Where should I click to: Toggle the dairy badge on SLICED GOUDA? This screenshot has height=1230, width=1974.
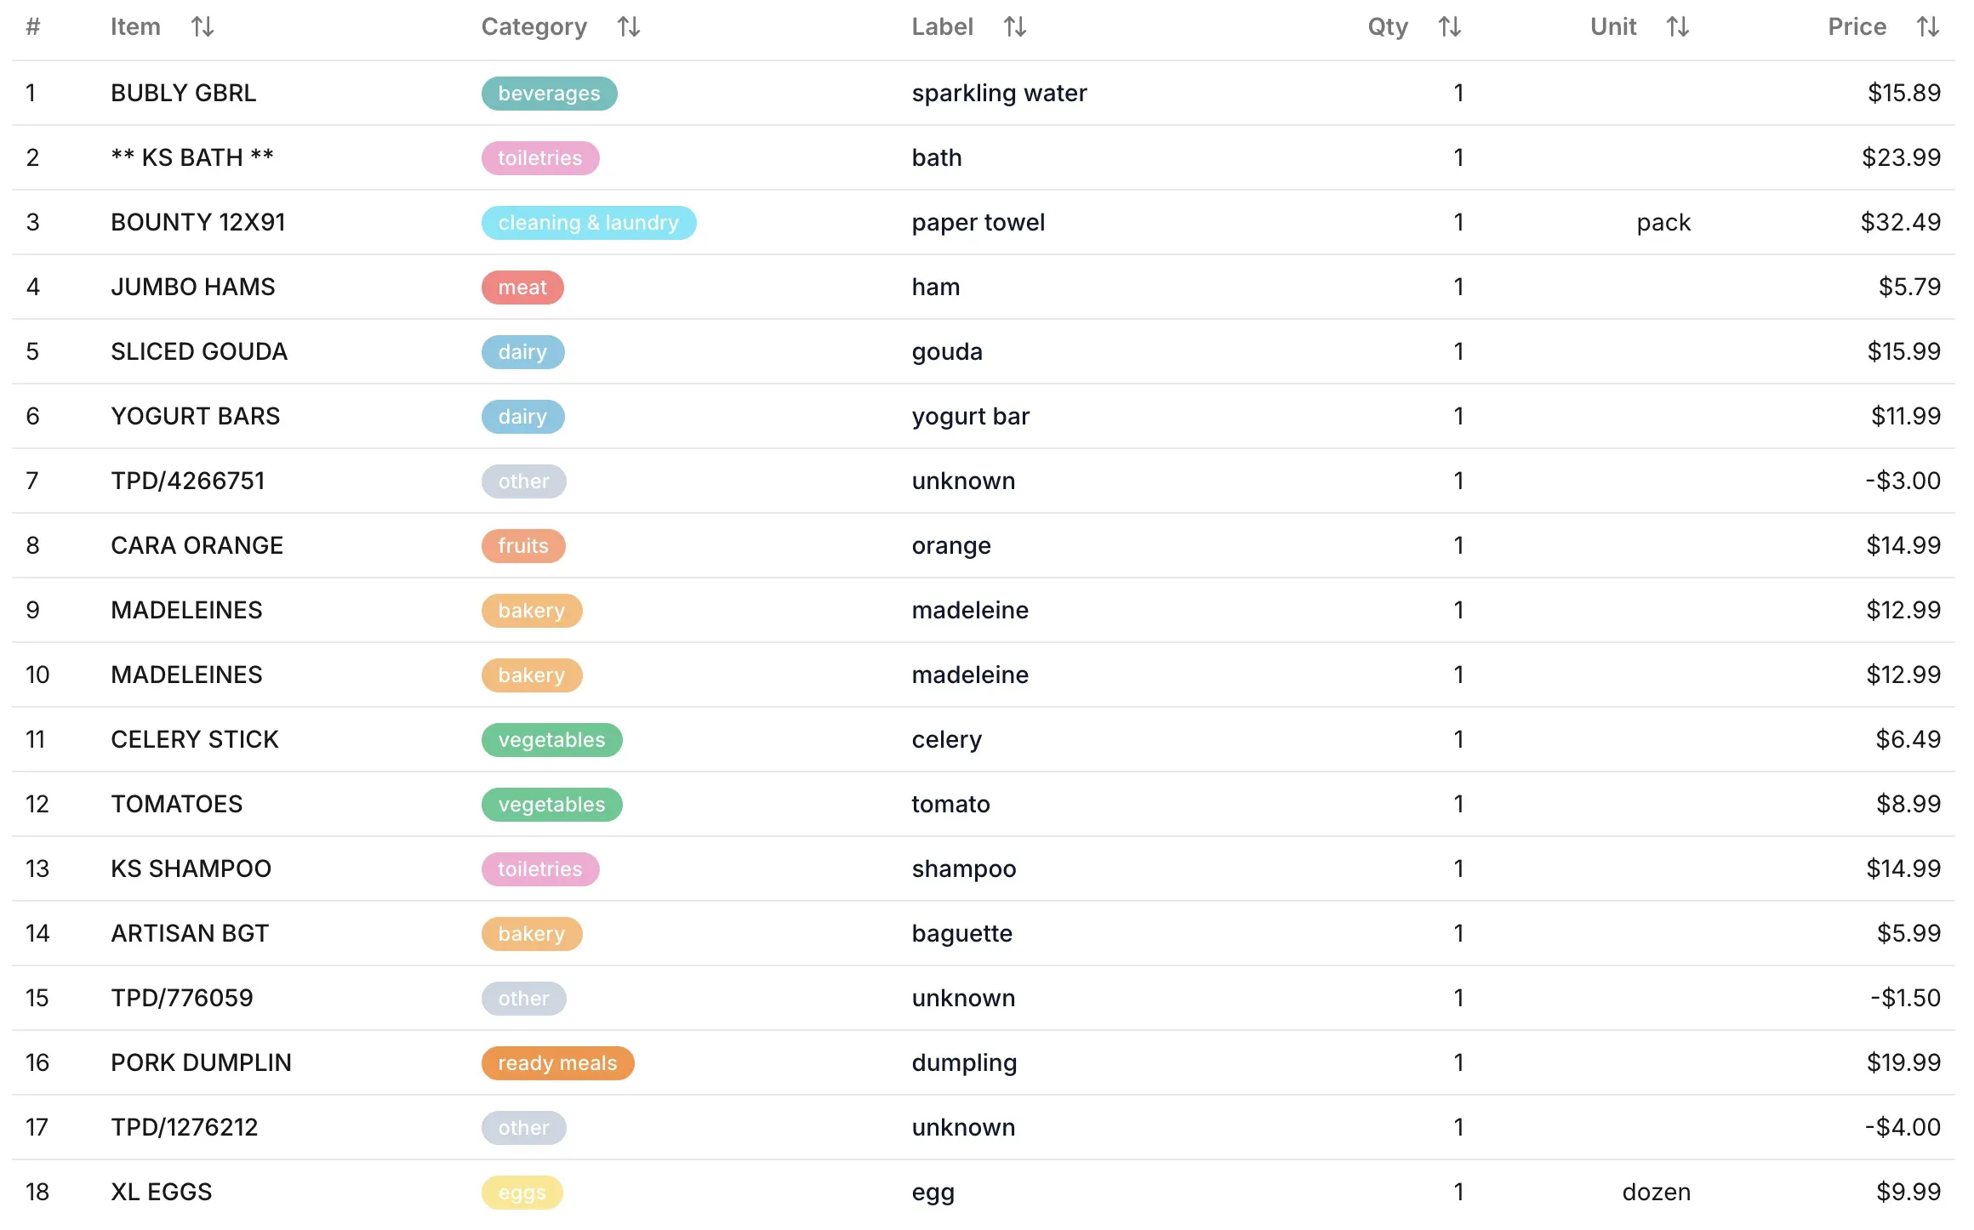(x=522, y=351)
